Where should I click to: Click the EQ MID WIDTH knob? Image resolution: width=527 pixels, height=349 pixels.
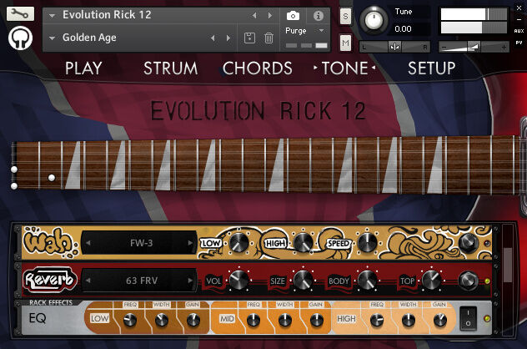tap(285, 320)
